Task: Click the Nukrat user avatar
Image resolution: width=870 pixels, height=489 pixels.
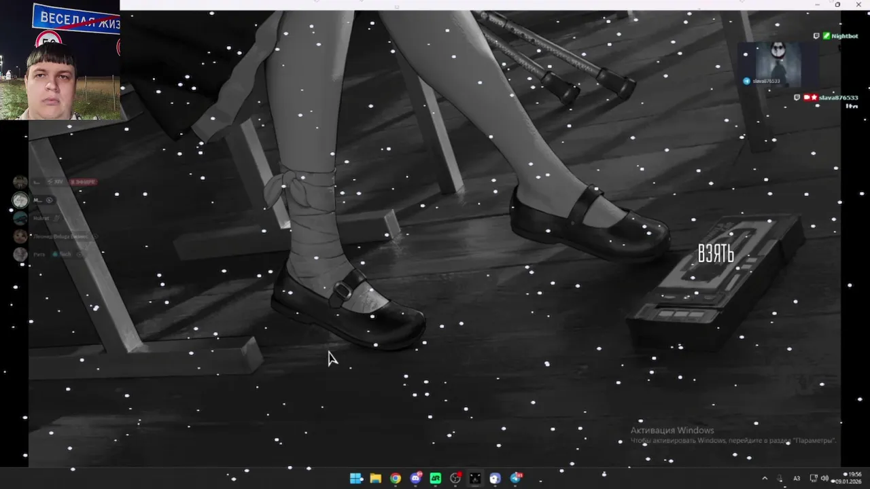Action: [20, 218]
